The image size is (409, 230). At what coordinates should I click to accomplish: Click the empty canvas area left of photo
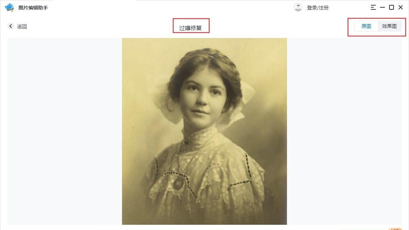[65, 131]
